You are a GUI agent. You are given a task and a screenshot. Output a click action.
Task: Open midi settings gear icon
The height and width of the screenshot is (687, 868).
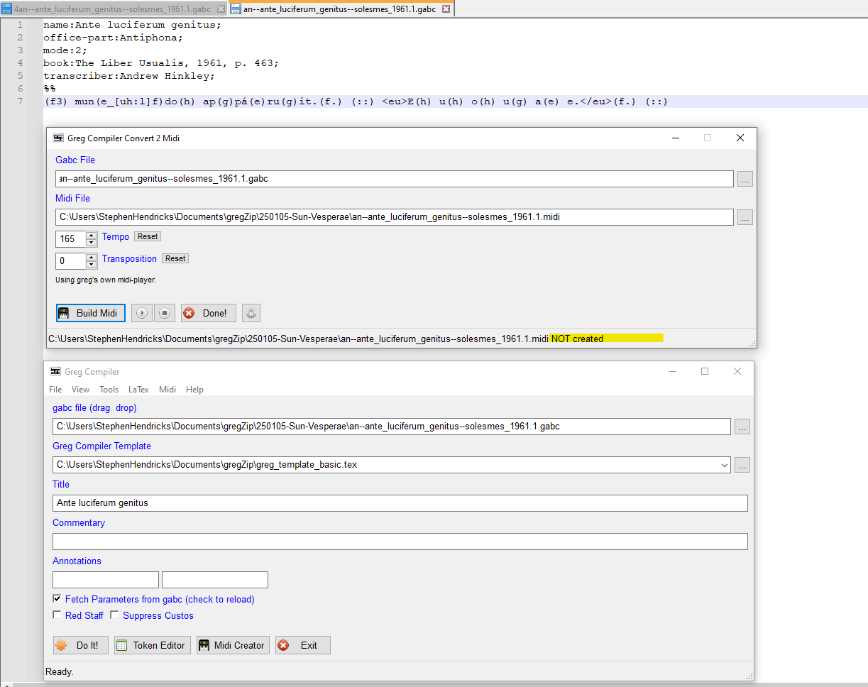pos(251,313)
